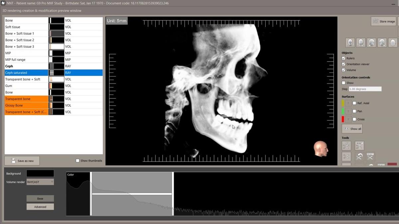This screenshot has height=224, width=399.
Task: Select the front face view icon
Action: click(x=350, y=43)
